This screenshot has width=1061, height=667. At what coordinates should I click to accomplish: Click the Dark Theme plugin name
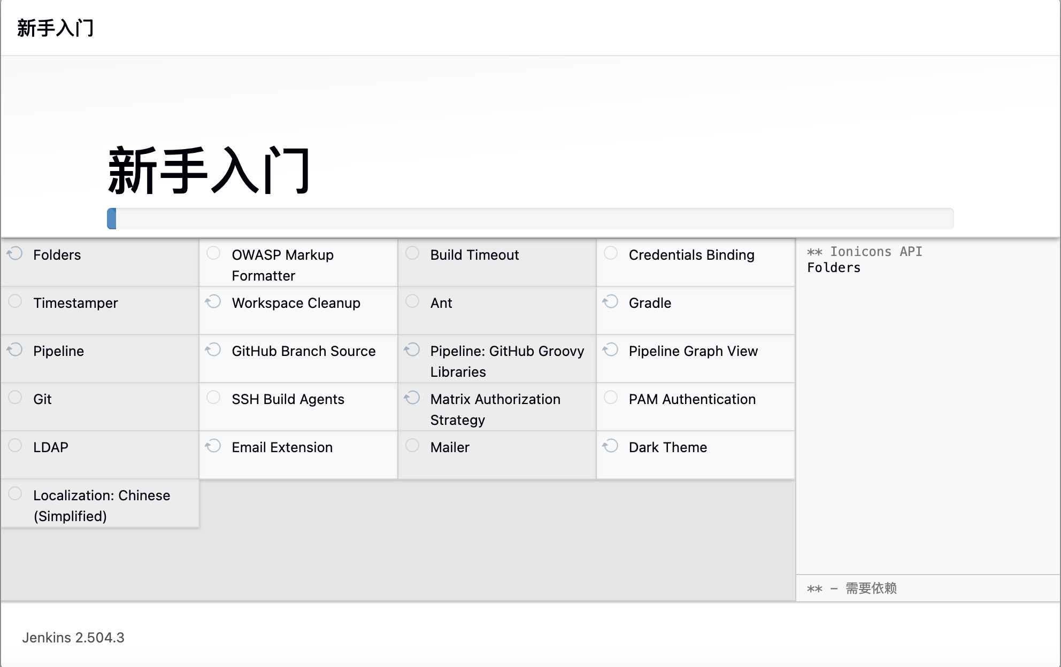click(x=668, y=447)
